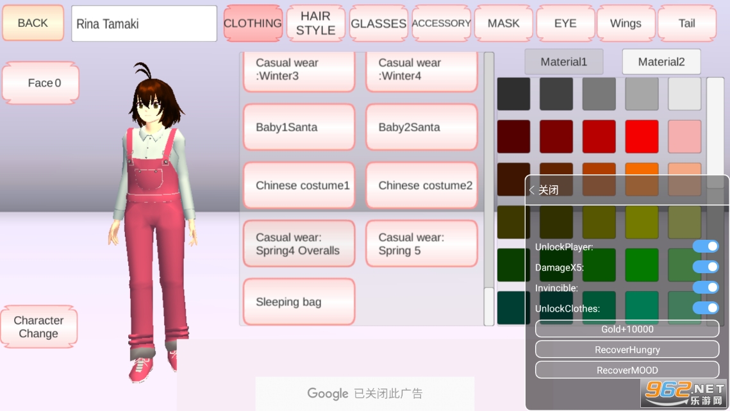Select the Material2 tab
This screenshot has height=411, width=730.
661,62
